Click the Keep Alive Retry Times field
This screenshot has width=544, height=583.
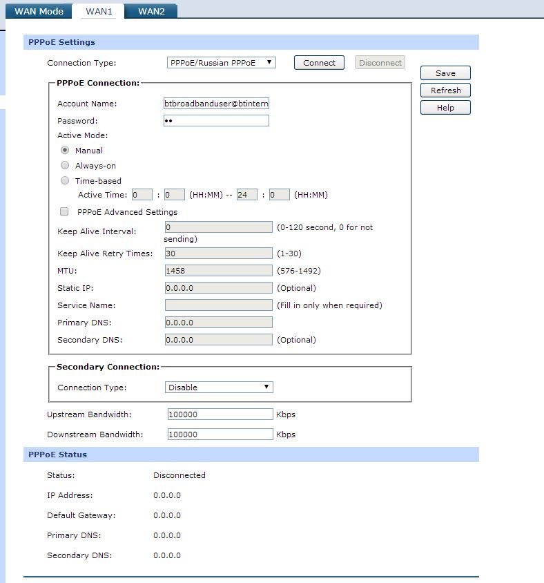[218, 254]
